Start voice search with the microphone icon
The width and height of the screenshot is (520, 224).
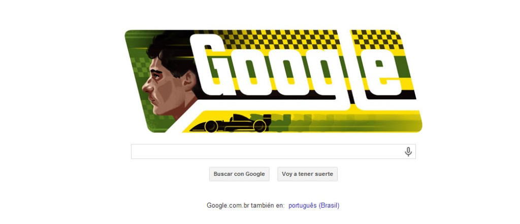(408, 152)
